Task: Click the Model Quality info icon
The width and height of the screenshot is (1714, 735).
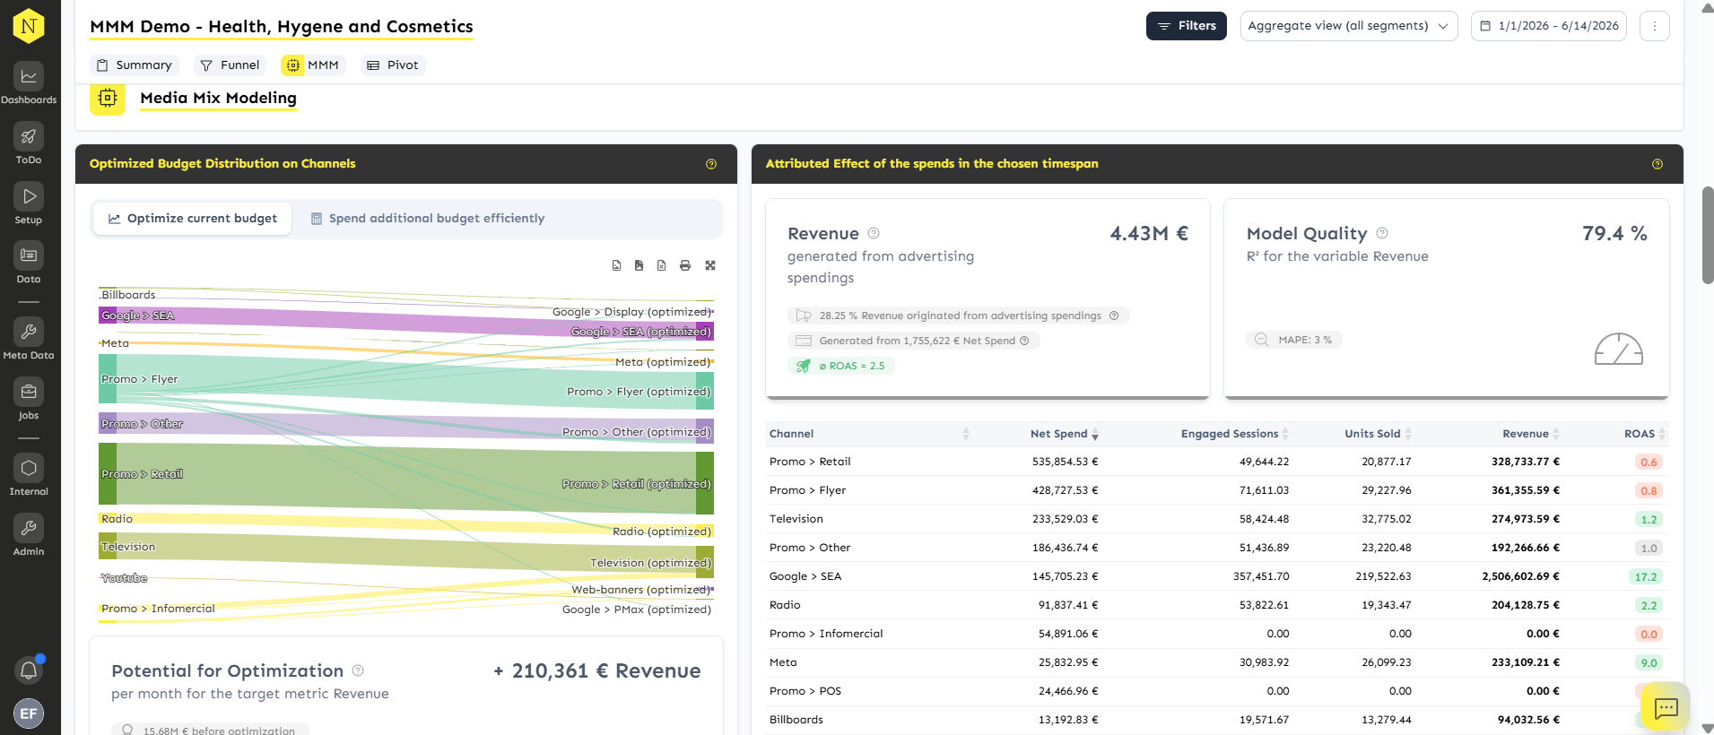Action: (x=1382, y=233)
